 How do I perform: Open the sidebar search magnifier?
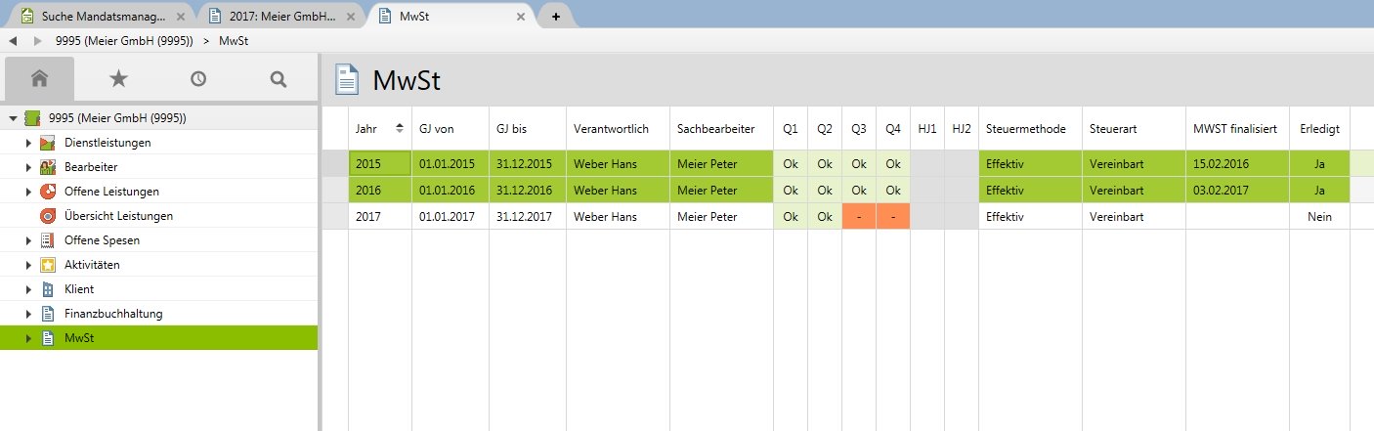coord(279,78)
